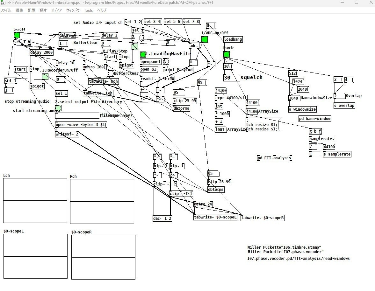This screenshot has height=291, width=375.
Task: Open the 'pd hann-window' subpatch object
Action: click(x=315, y=119)
